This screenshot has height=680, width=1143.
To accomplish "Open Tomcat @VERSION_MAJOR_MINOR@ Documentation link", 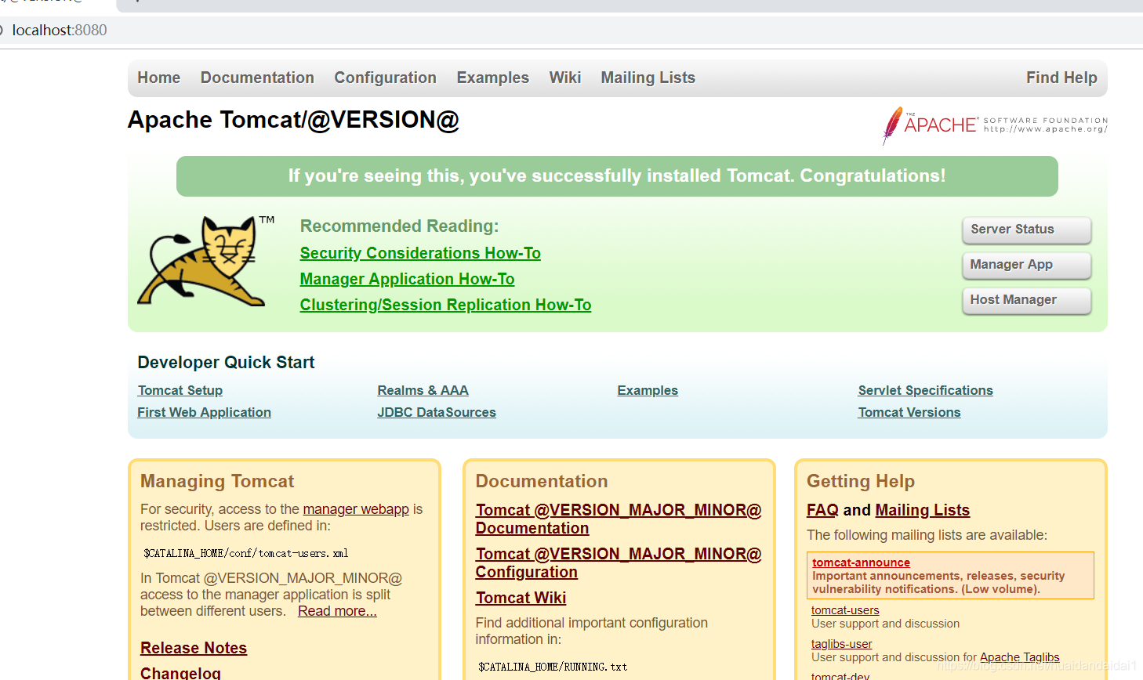I will coord(618,519).
